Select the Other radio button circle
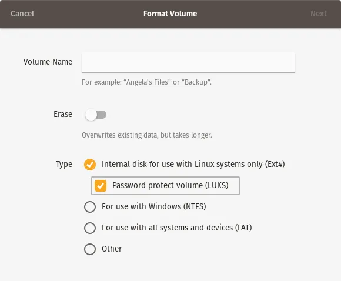 click(x=90, y=249)
